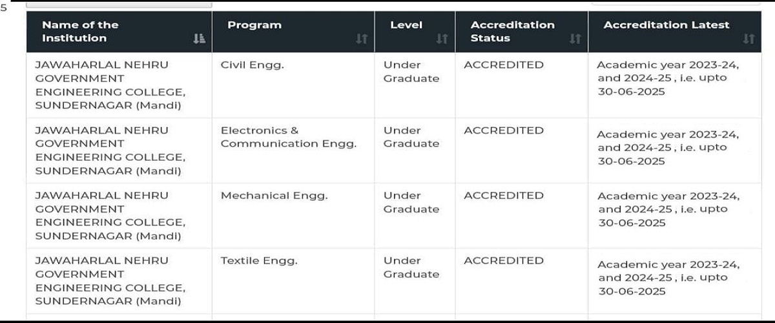Click the sort arrows in Program column header
775x323 pixels.
[362, 39]
